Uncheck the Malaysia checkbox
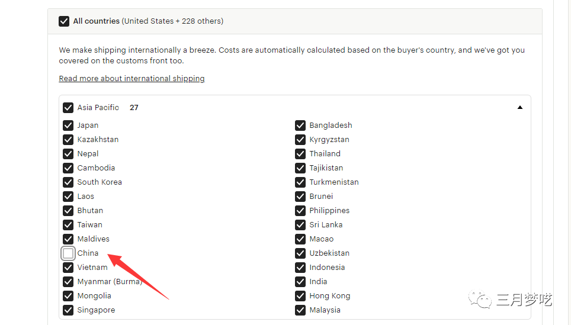Image resolution: width=571 pixels, height=325 pixels. point(300,310)
